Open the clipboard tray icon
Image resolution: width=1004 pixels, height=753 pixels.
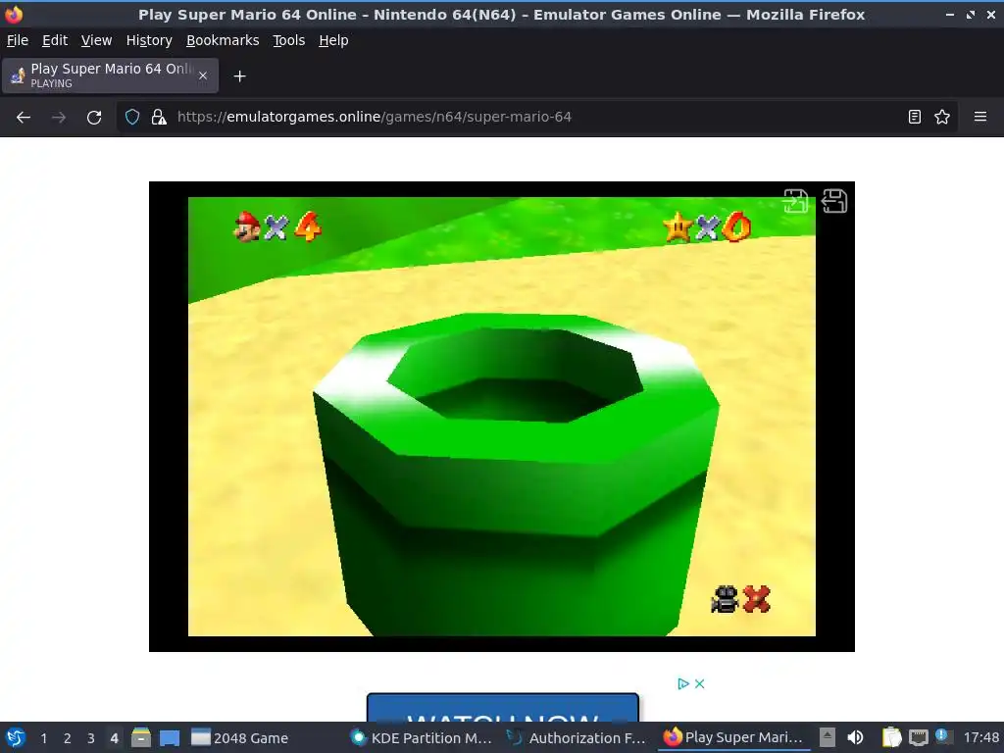pyautogui.click(x=891, y=737)
